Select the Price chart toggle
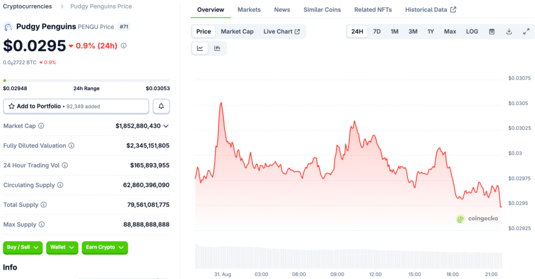Screen dimensions: 535x279 203,31
